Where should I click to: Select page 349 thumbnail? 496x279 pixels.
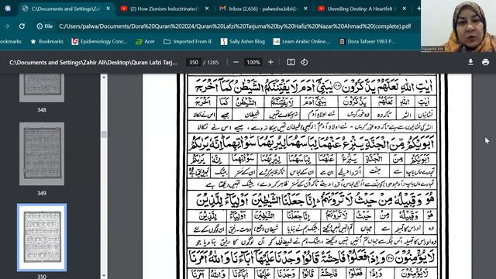click(x=42, y=154)
